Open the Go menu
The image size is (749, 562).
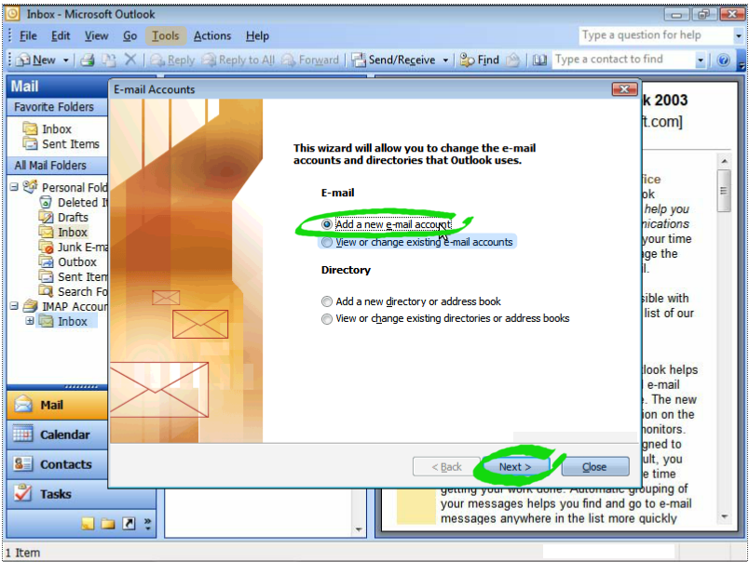tap(129, 35)
